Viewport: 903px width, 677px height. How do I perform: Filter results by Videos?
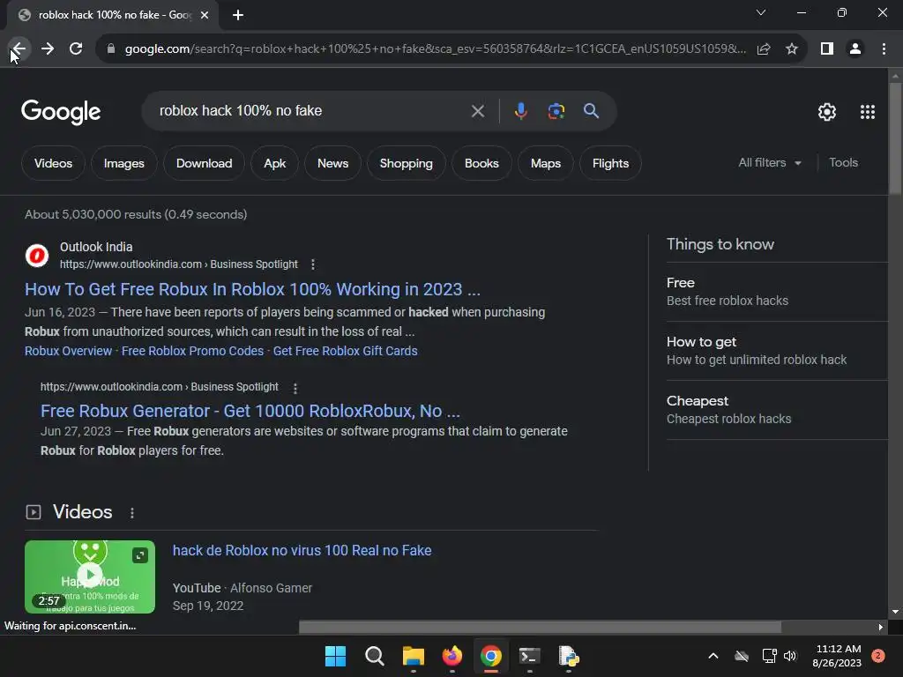(x=53, y=163)
